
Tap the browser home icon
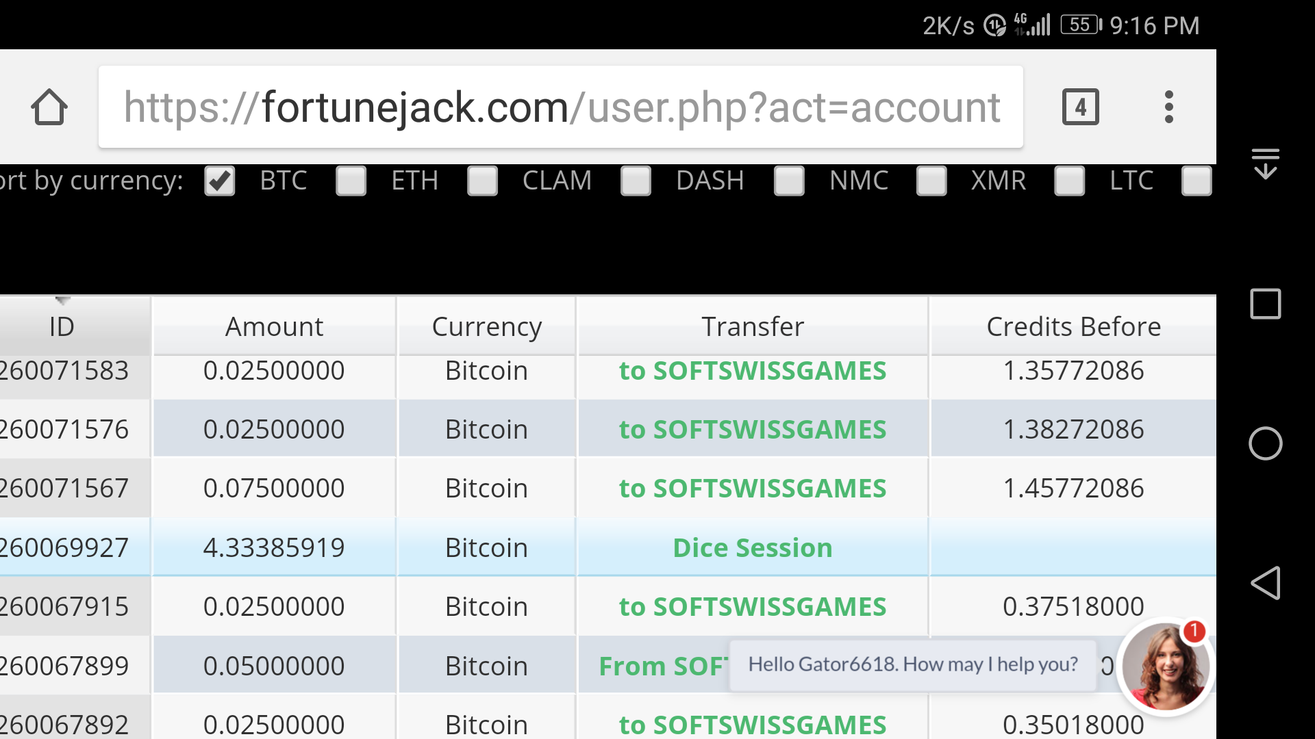pyautogui.click(x=49, y=107)
